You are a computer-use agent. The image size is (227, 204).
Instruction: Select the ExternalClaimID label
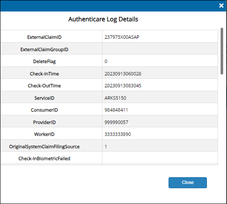44,37
